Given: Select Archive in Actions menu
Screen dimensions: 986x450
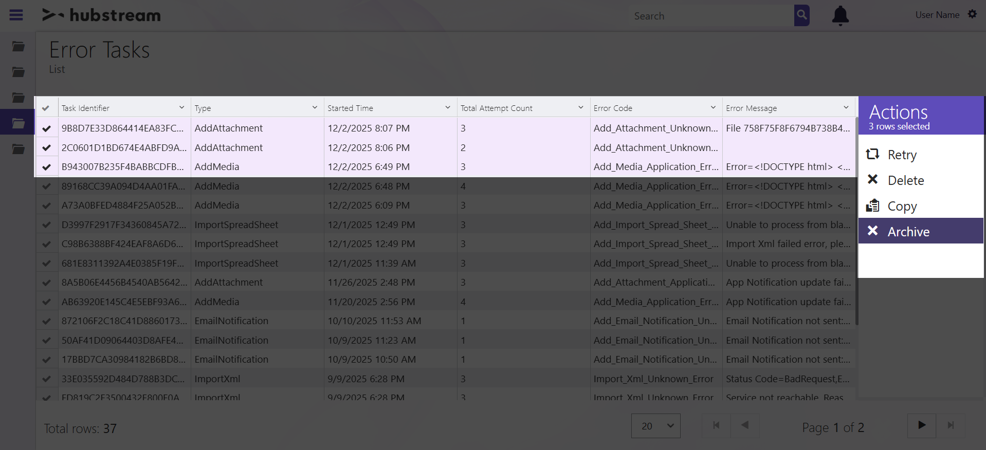Looking at the screenshot, I should (921, 231).
